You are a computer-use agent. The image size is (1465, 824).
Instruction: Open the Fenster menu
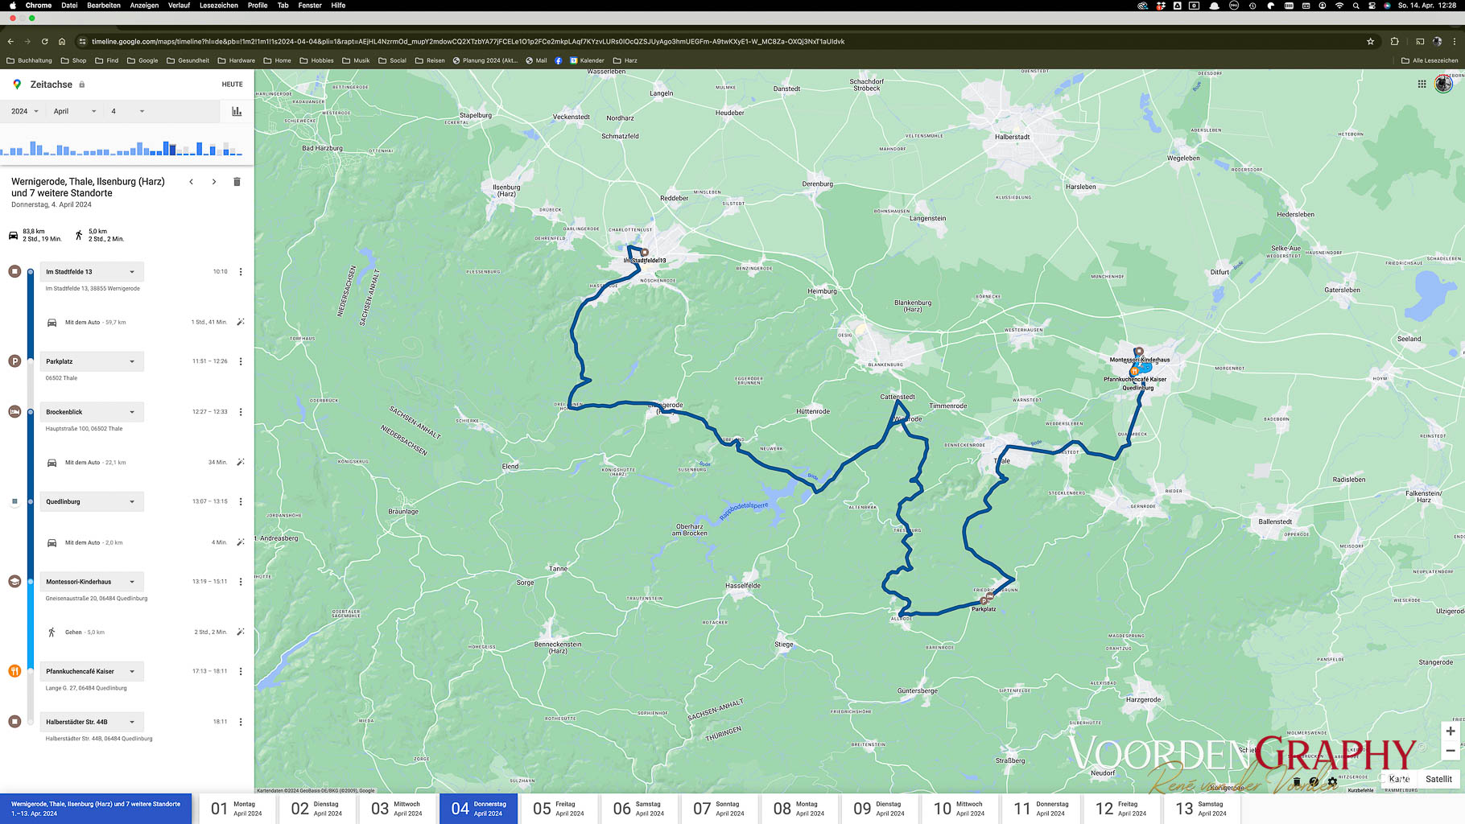(x=310, y=6)
